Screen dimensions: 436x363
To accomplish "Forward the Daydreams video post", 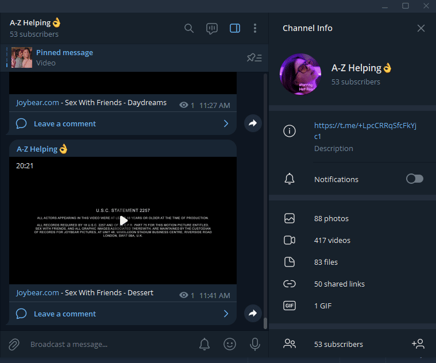I will coord(253,123).
